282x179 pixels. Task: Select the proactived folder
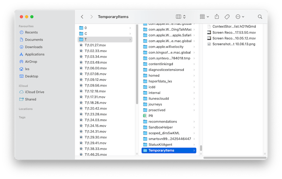pyautogui.click(x=169, y=110)
